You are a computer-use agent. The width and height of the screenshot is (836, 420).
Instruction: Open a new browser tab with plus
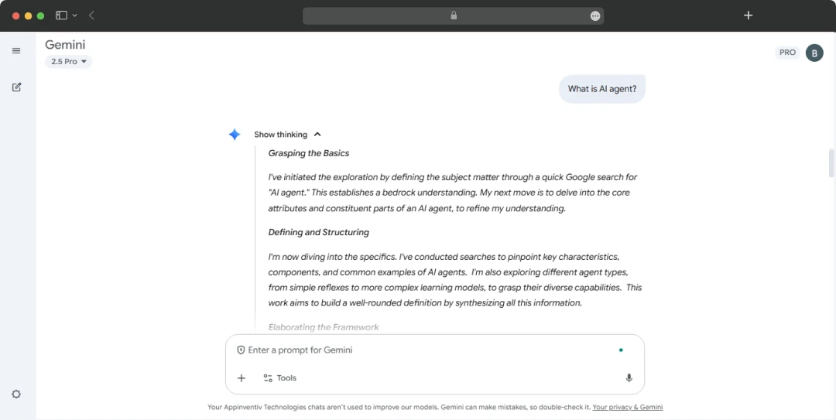(x=748, y=15)
